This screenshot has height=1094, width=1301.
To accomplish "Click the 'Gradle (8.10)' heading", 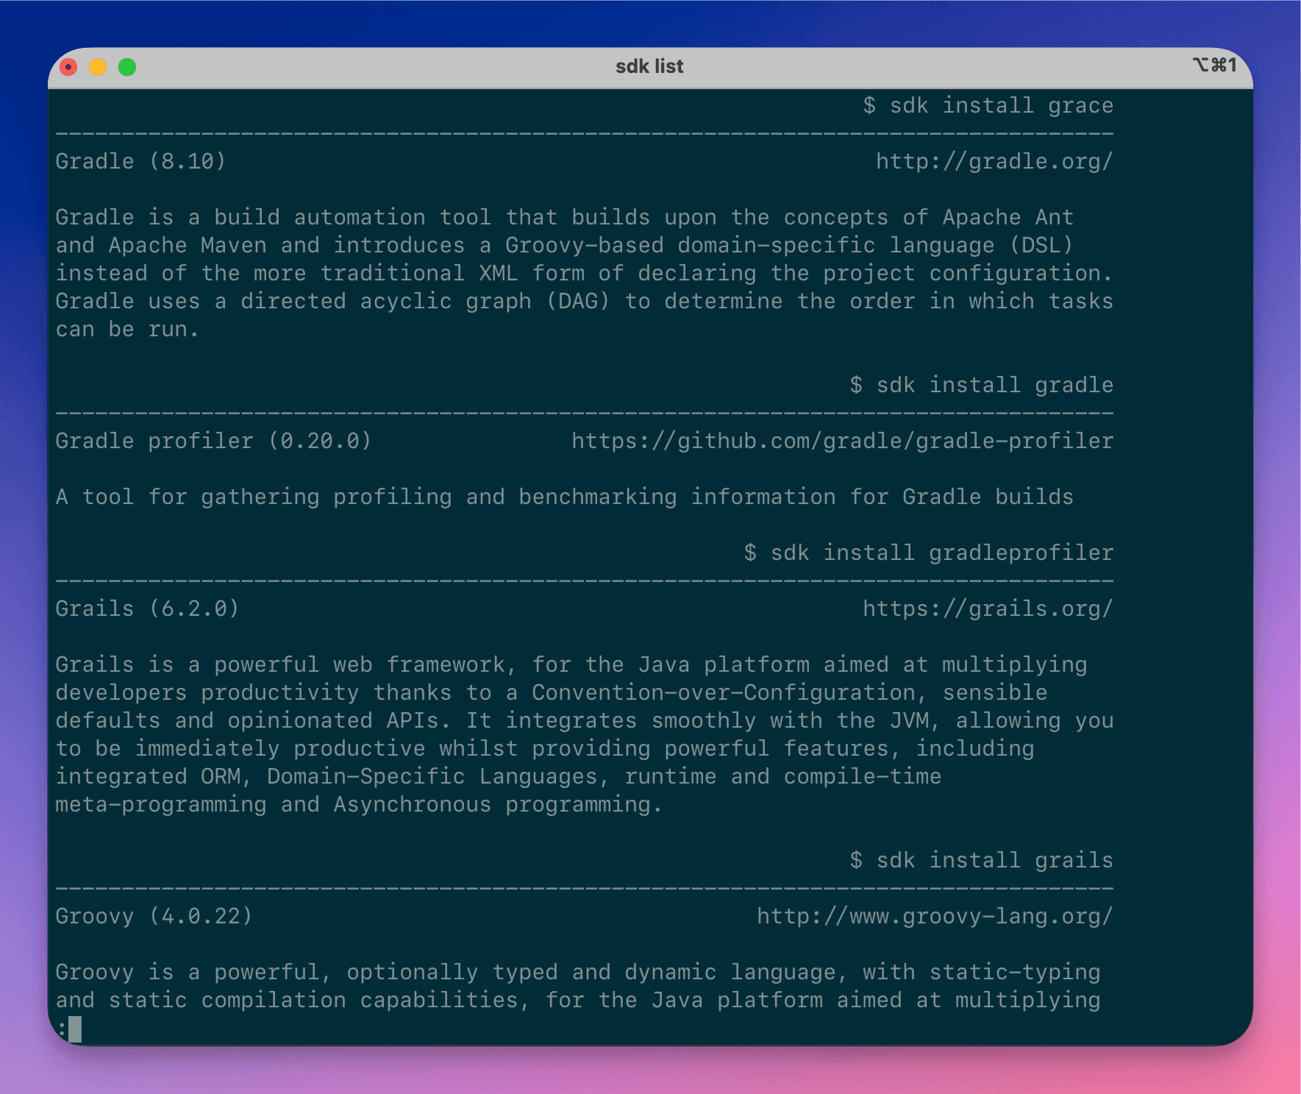I will click(140, 161).
